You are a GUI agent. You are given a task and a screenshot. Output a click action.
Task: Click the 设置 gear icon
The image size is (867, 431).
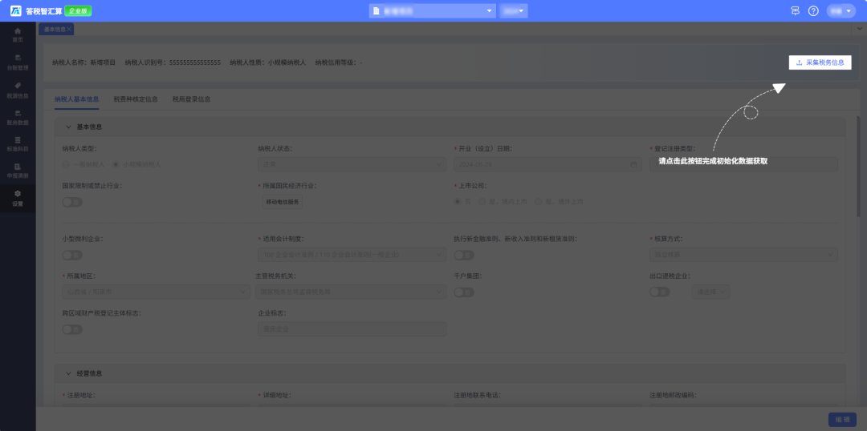tap(18, 198)
